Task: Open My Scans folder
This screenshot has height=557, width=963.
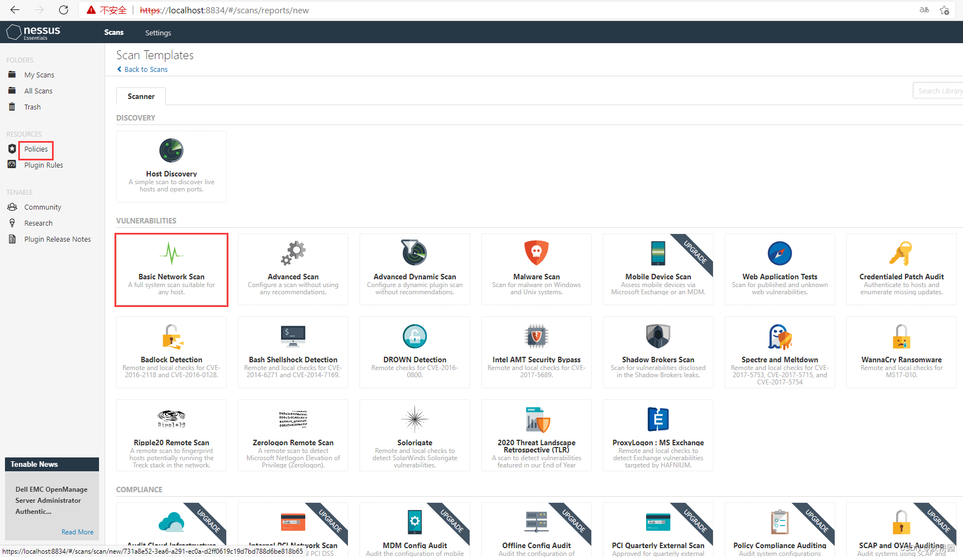Action: click(39, 75)
